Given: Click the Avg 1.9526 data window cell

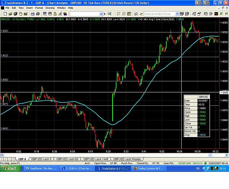Looking at the screenshot, I should [203, 135].
